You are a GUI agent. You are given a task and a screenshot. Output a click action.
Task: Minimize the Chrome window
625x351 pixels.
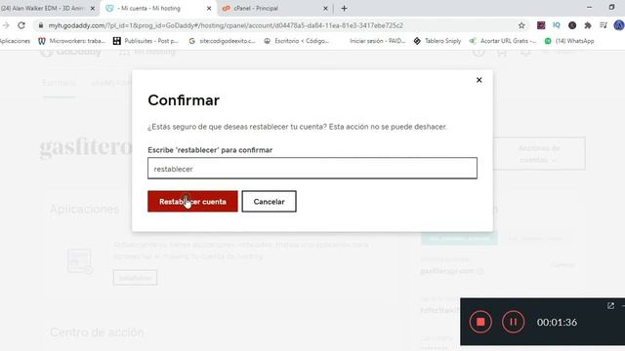589,7
